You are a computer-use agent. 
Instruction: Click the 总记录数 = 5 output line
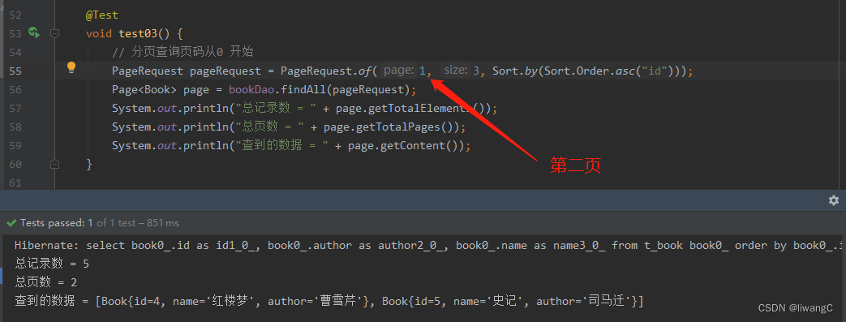[52, 264]
